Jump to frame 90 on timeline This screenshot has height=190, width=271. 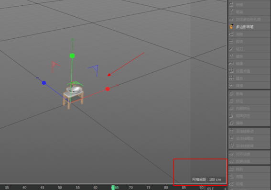coord(201,188)
